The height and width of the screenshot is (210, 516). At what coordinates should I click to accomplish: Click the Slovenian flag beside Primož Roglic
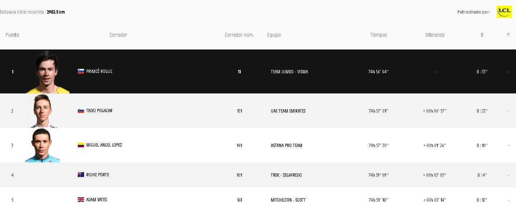coord(81,71)
